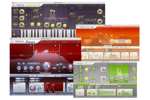Open the Main EG envelope icon in Twin 2
Viewport: 150px width, 100px height.
[72, 15]
